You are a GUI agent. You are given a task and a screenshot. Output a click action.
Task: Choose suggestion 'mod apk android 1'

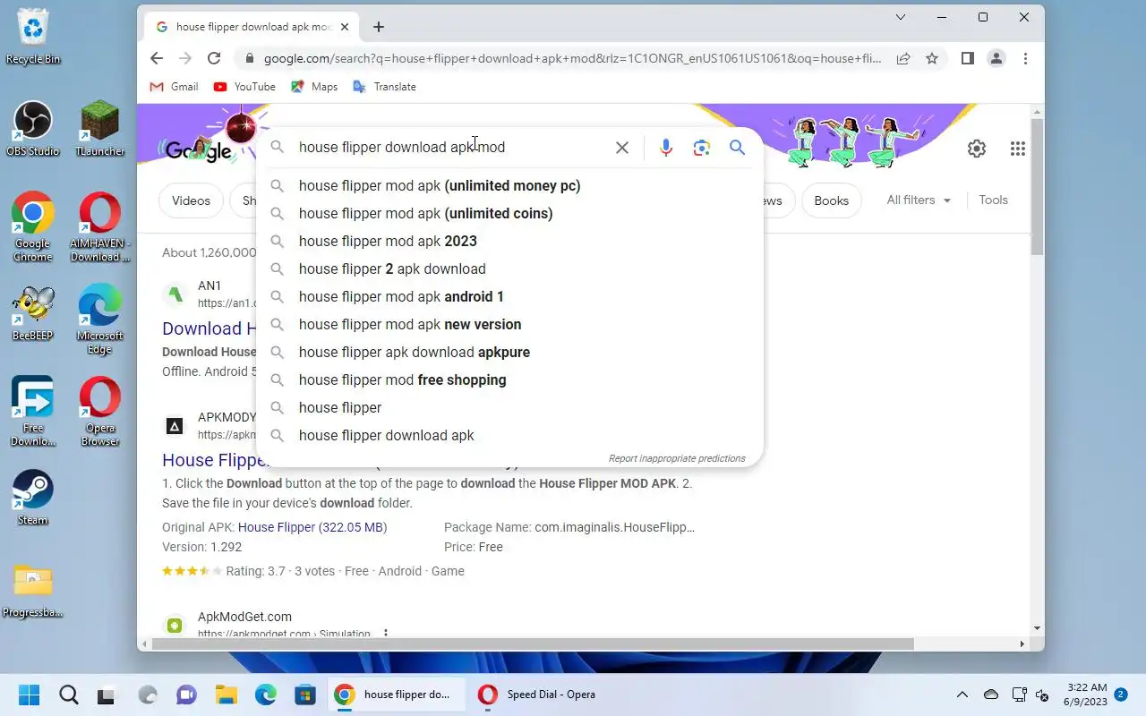pos(509,296)
